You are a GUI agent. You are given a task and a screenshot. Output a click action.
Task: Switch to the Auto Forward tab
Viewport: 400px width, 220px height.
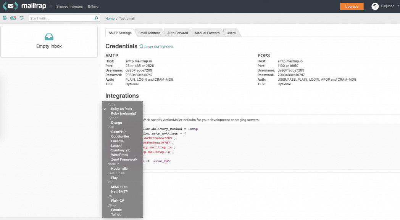pos(177,33)
